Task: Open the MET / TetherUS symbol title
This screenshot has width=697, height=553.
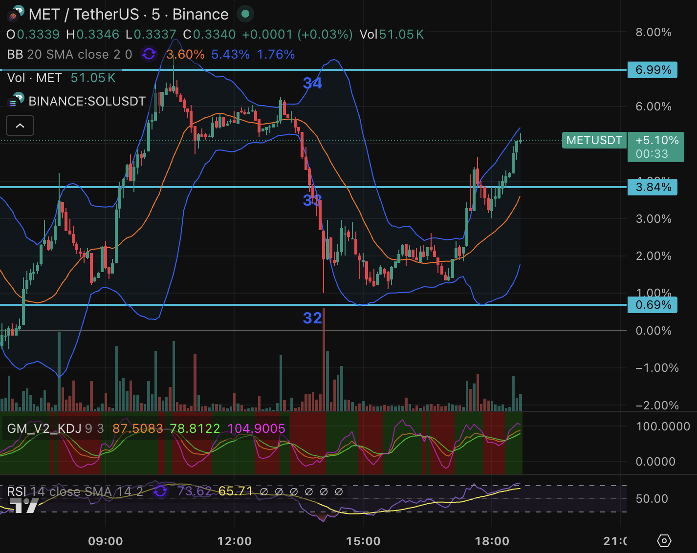Action: click(128, 14)
